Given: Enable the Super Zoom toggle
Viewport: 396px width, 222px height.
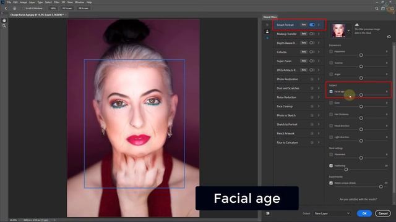Looking at the screenshot, I should 312,61.
